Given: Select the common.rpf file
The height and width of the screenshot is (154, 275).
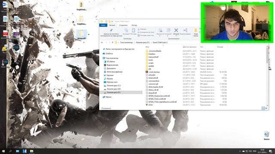Looking at the screenshot, I should pyautogui.click(x=153, y=84).
